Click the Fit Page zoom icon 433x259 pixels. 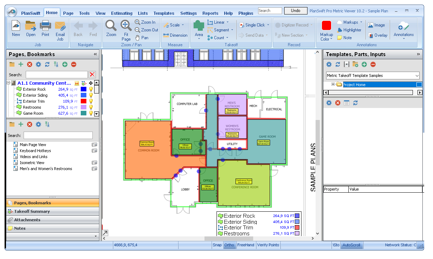[x=126, y=25]
